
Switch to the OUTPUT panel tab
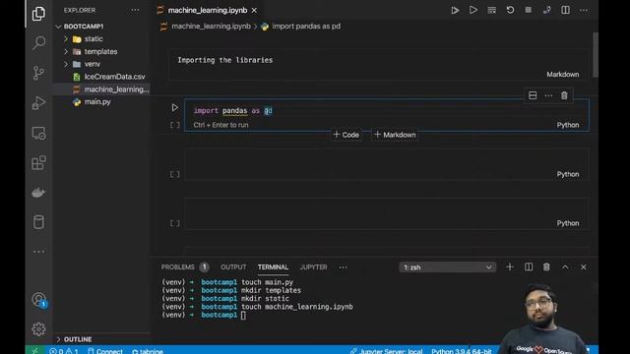click(233, 266)
